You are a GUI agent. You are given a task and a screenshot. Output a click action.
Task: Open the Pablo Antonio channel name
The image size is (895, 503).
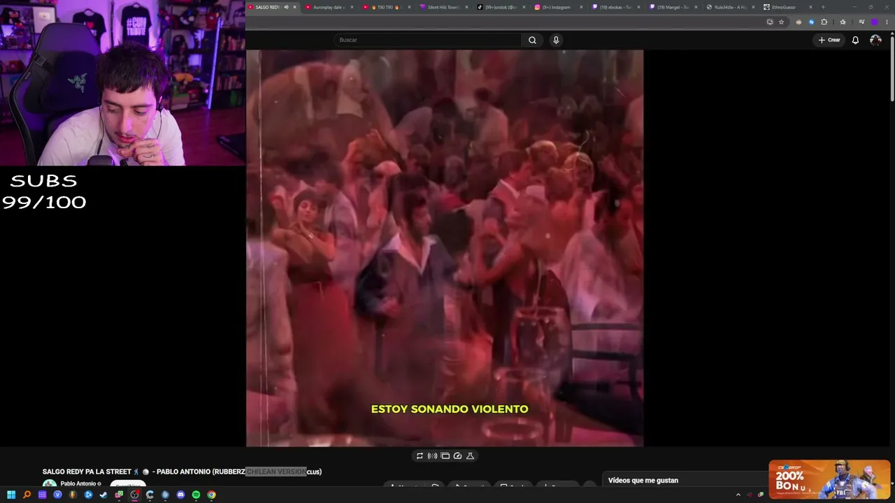78,483
